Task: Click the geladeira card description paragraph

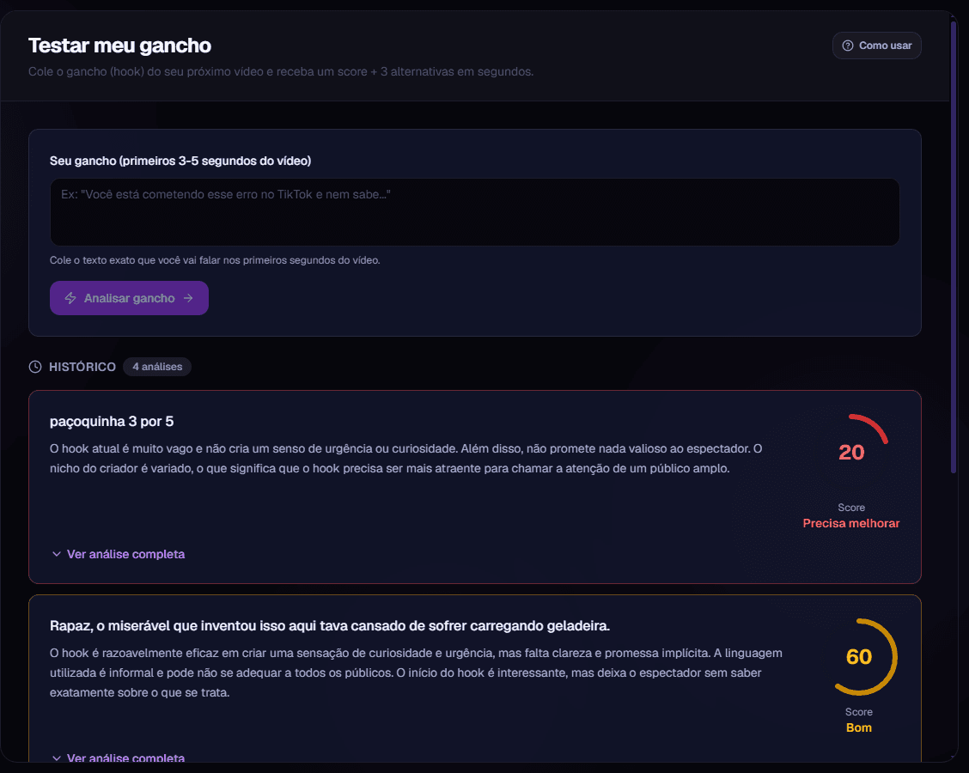Action: click(x=417, y=673)
